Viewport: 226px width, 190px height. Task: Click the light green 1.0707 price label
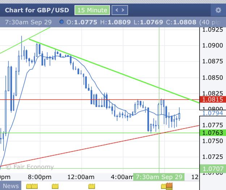pos(213,169)
